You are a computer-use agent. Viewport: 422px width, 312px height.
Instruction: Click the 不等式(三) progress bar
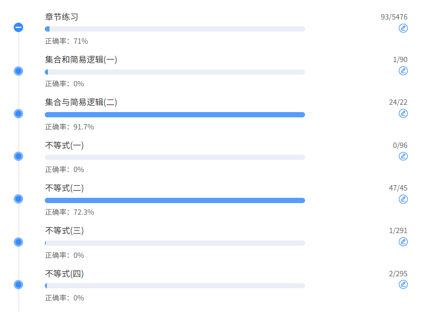pos(174,243)
